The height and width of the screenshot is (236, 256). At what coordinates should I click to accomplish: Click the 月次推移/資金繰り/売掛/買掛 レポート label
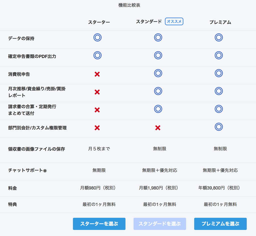37,92
